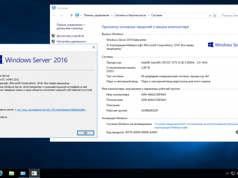Click shield icon beside 'Диспетчер устройств'
238x178 pixels.
[53, 36]
